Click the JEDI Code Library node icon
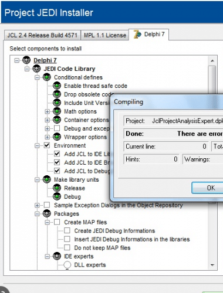This screenshot has height=293, width=223. (x=36, y=69)
